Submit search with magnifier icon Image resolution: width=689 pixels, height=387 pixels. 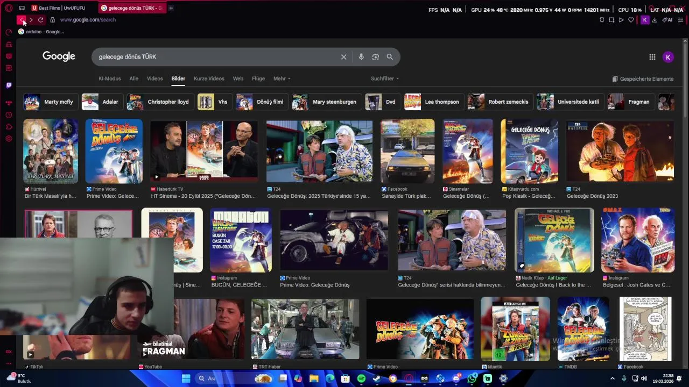(390, 57)
